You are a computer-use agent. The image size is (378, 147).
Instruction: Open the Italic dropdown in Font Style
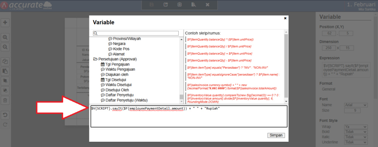pos(352,137)
